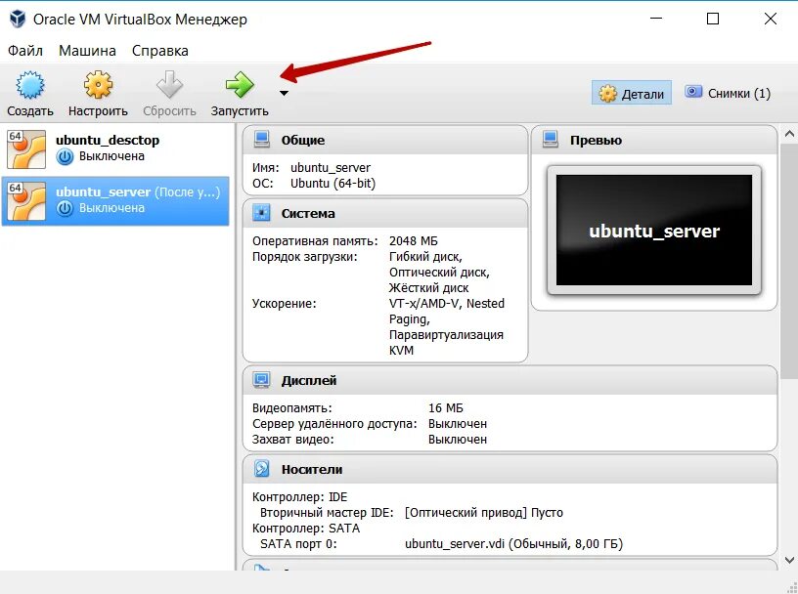798x594 pixels.
Task: Open Настроить settings toolbar icon
Action: pyautogui.click(x=98, y=84)
